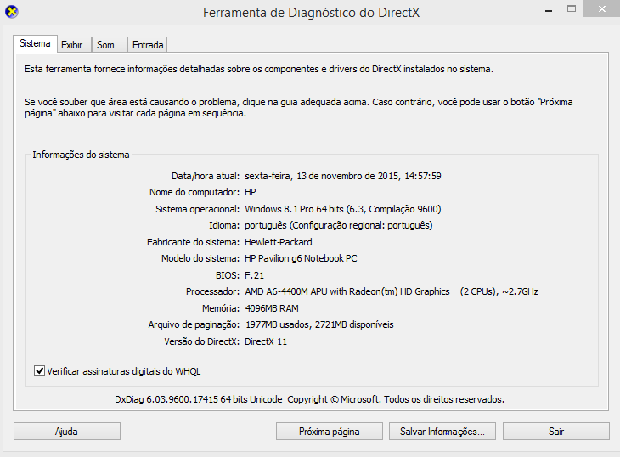
Task: Click the DirectX icon in the title bar
Action: pos(13,12)
